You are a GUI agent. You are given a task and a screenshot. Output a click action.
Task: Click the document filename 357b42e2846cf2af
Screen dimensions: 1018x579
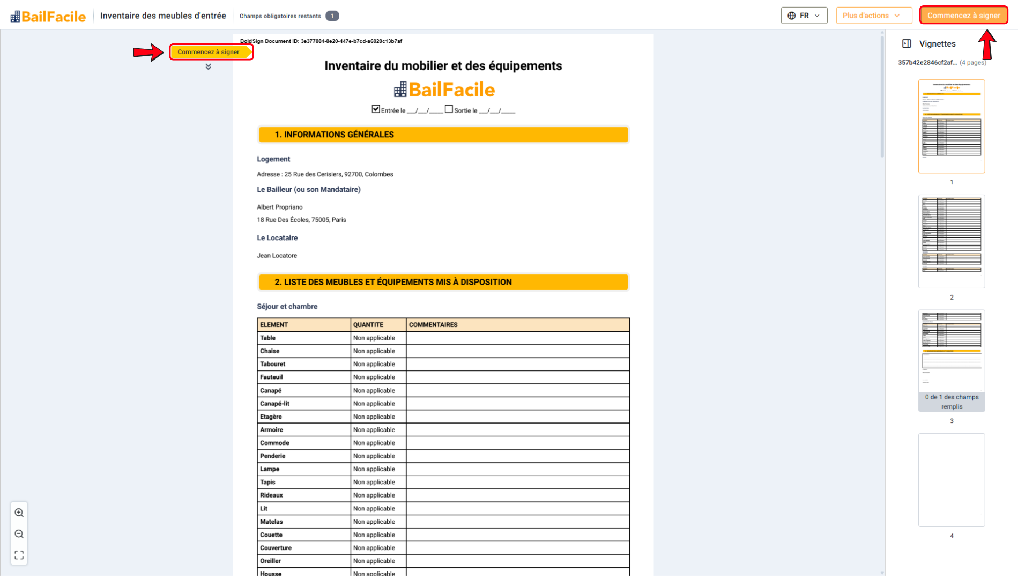pos(927,63)
